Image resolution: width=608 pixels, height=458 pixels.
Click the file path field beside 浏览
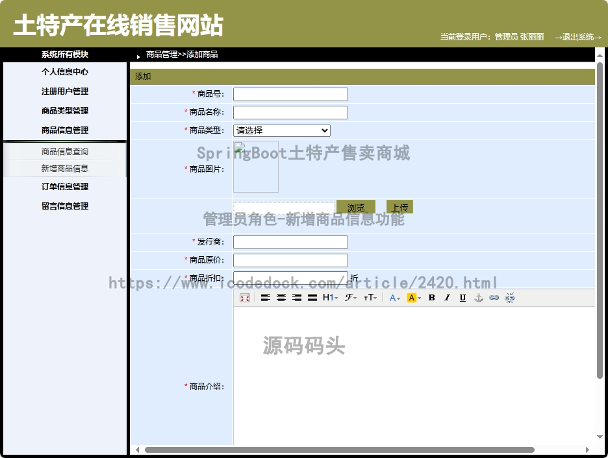[x=284, y=208]
